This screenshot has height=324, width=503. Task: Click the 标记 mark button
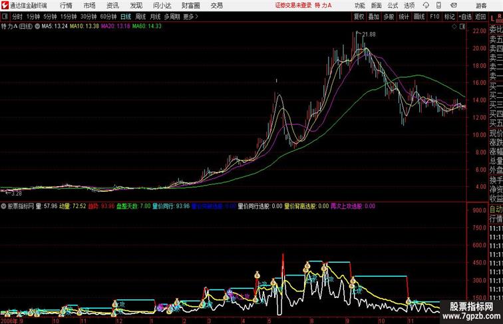[449, 17]
